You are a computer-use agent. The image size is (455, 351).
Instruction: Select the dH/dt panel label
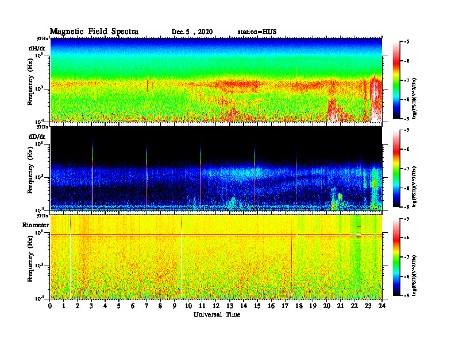[x=37, y=48]
